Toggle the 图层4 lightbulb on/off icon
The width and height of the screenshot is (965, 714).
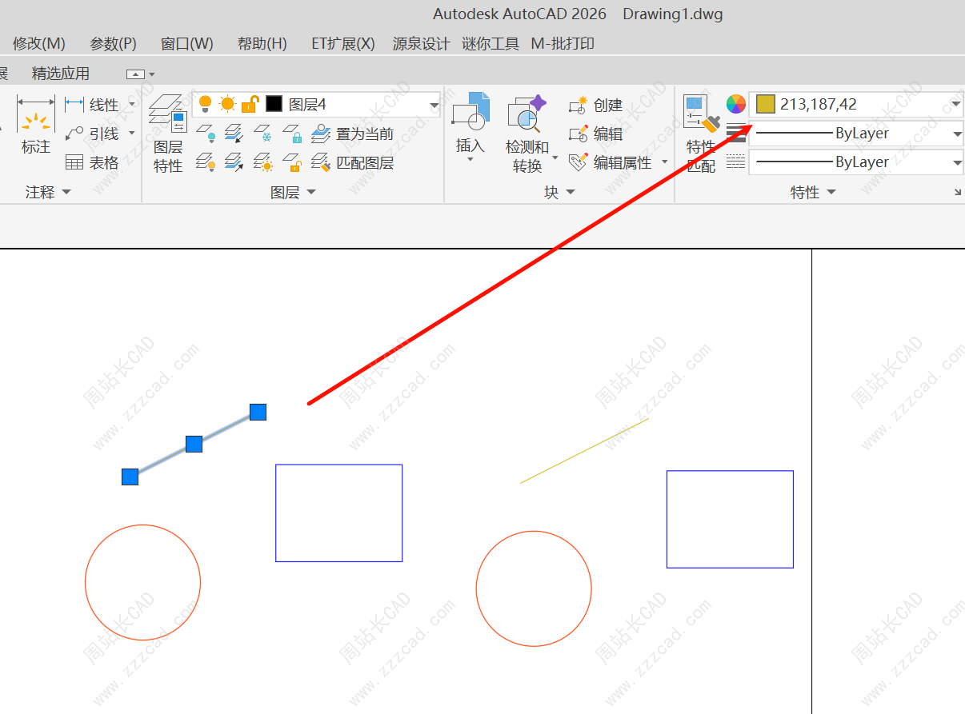pos(205,104)
